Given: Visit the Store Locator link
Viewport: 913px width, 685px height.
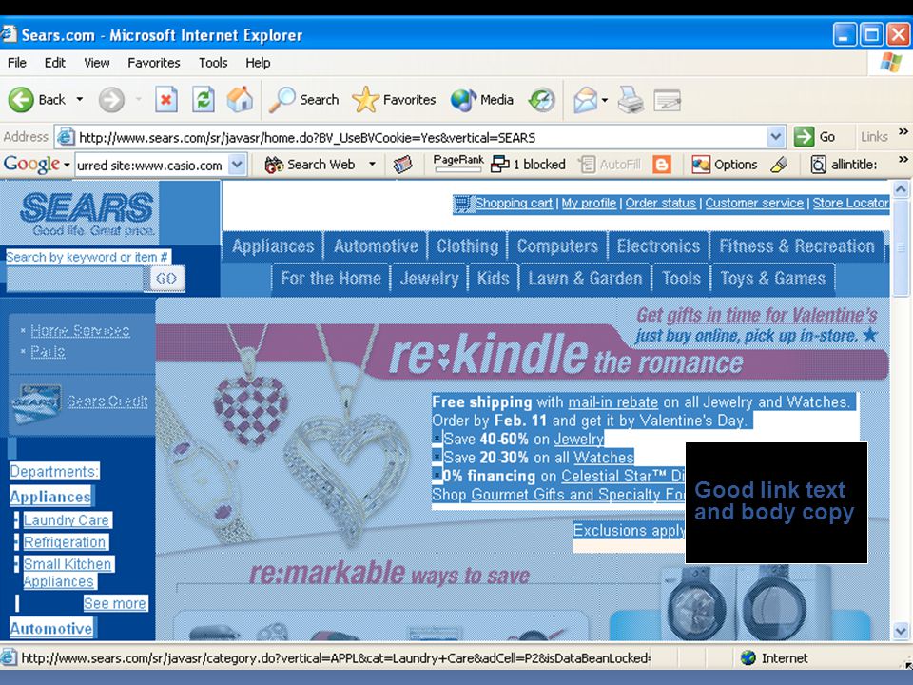Looking at the screenshot, I should pyautogui.click(x=850, y=203).
